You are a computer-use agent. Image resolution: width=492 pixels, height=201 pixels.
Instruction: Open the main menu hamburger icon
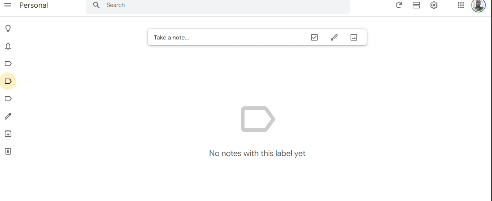click(8, 5)
